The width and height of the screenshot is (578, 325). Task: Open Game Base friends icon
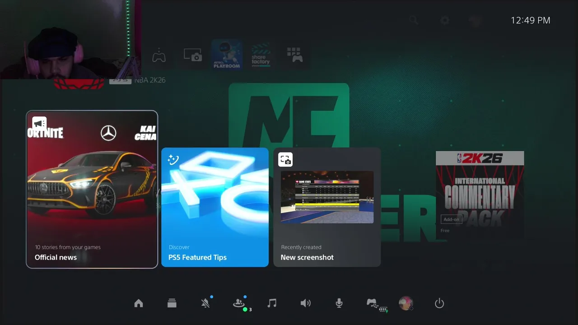238,303
